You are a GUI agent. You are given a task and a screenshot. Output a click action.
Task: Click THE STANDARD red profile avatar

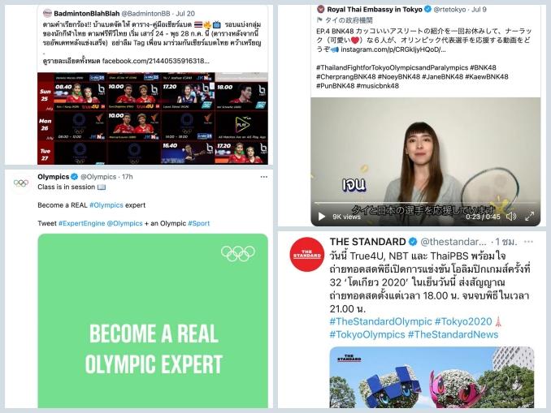[x=307, y=255]
